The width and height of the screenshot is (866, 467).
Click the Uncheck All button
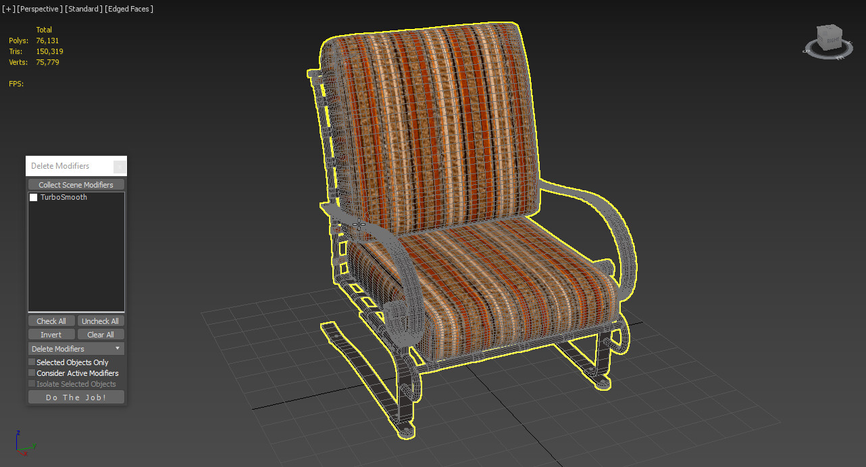tap(101, 321)
